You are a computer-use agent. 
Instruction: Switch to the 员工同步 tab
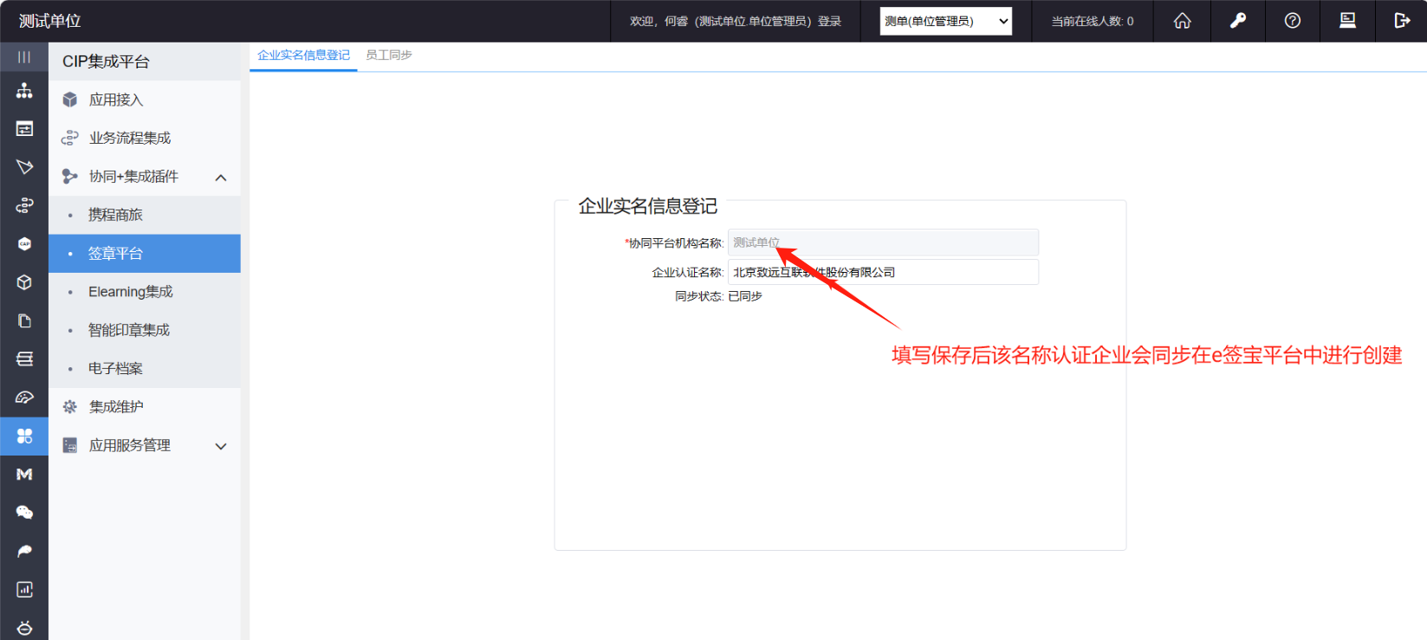tap(389, 55)
